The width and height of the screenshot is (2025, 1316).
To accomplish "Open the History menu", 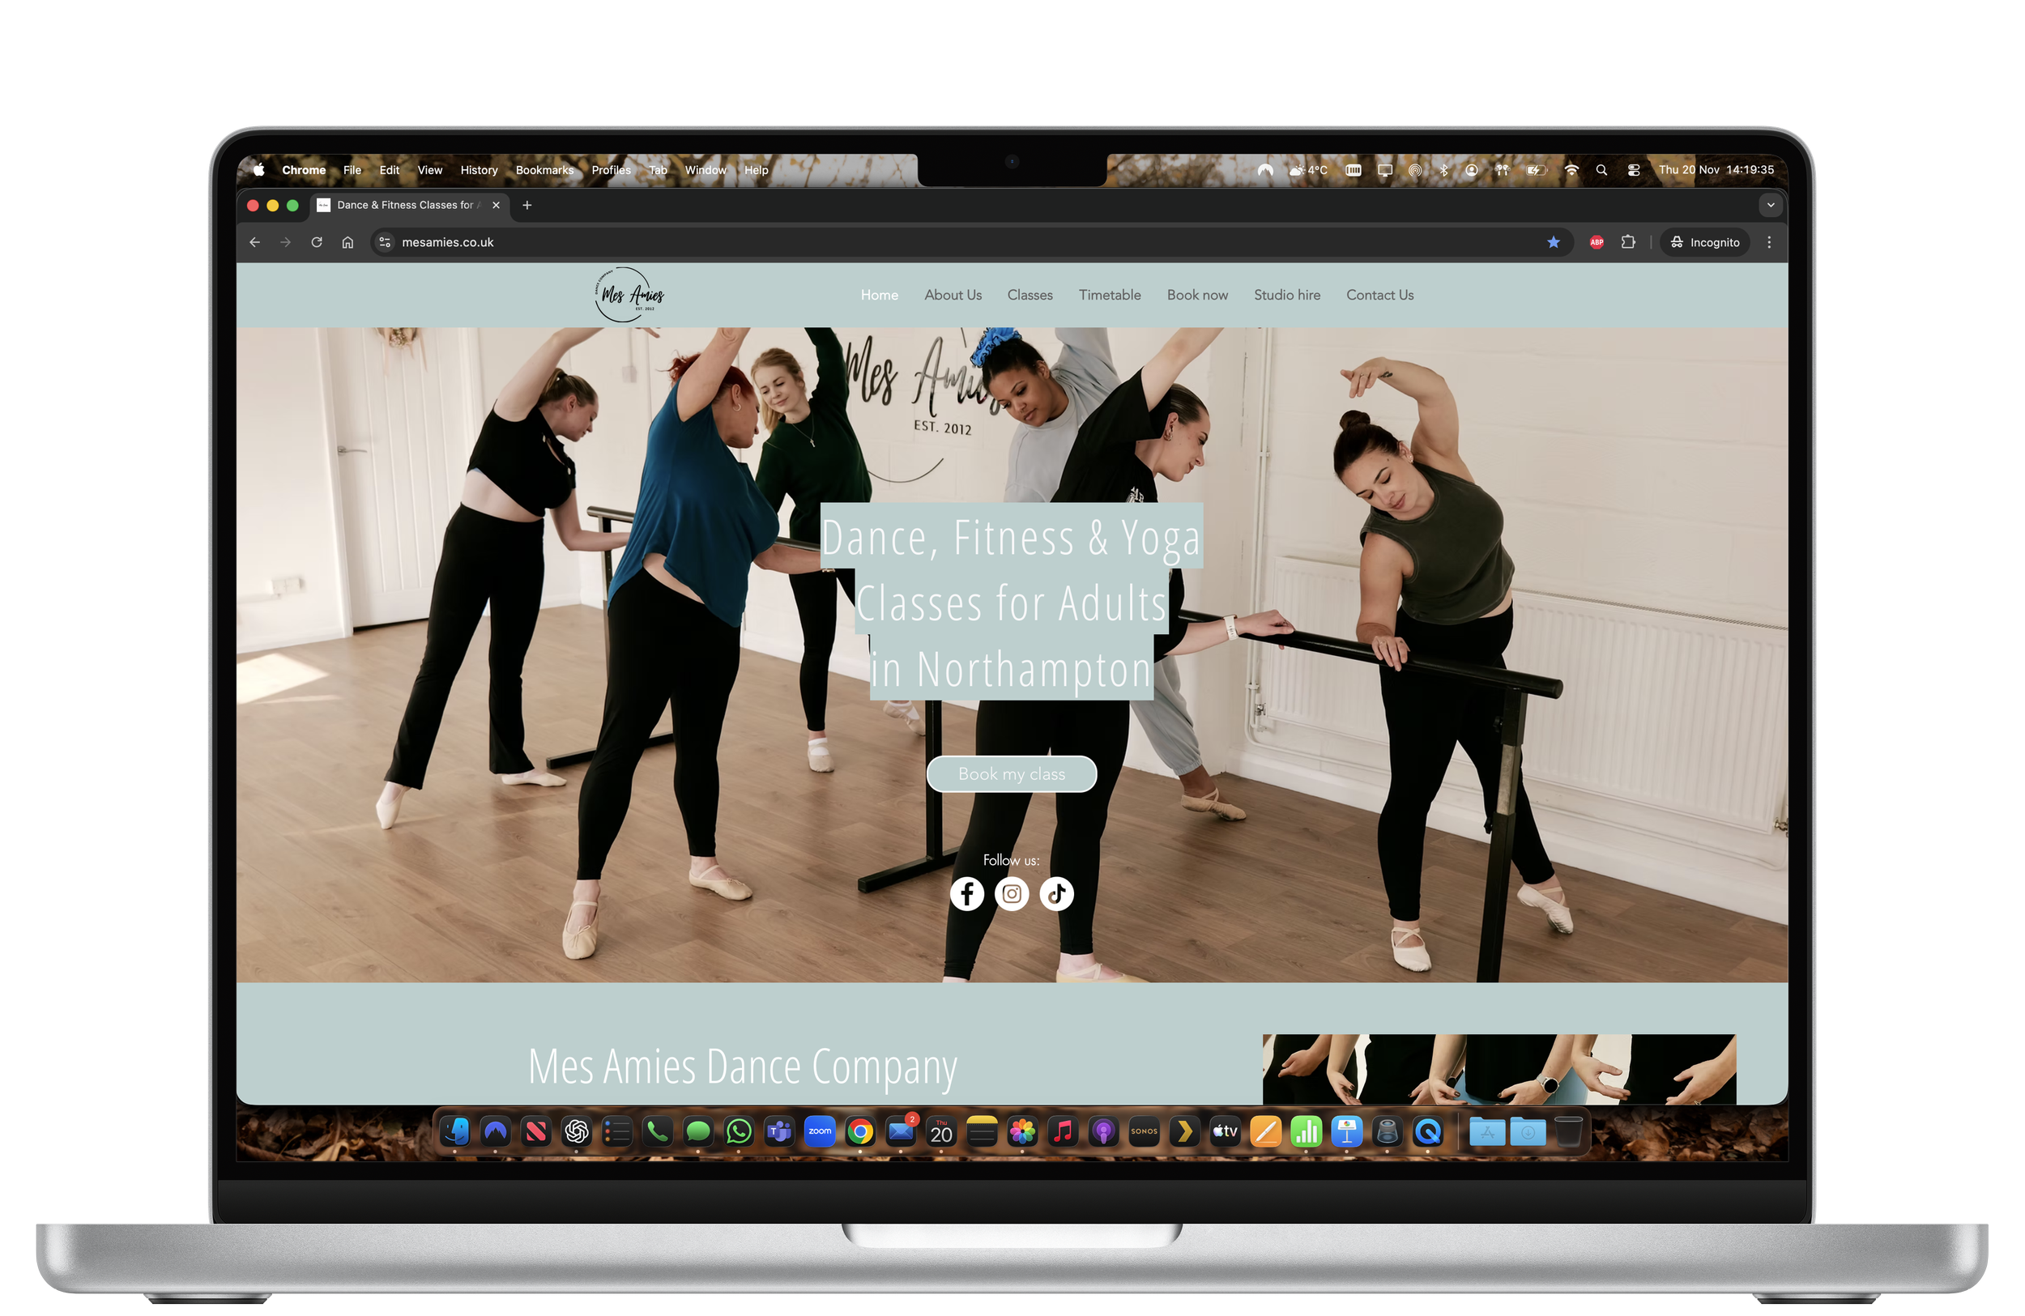I will point(479,170).
